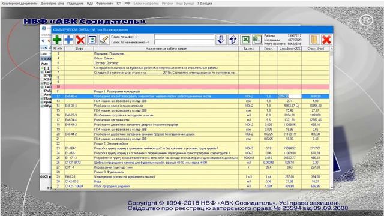Click cipher cell 'С1421-9472' in row 26

tap(79, 163)
